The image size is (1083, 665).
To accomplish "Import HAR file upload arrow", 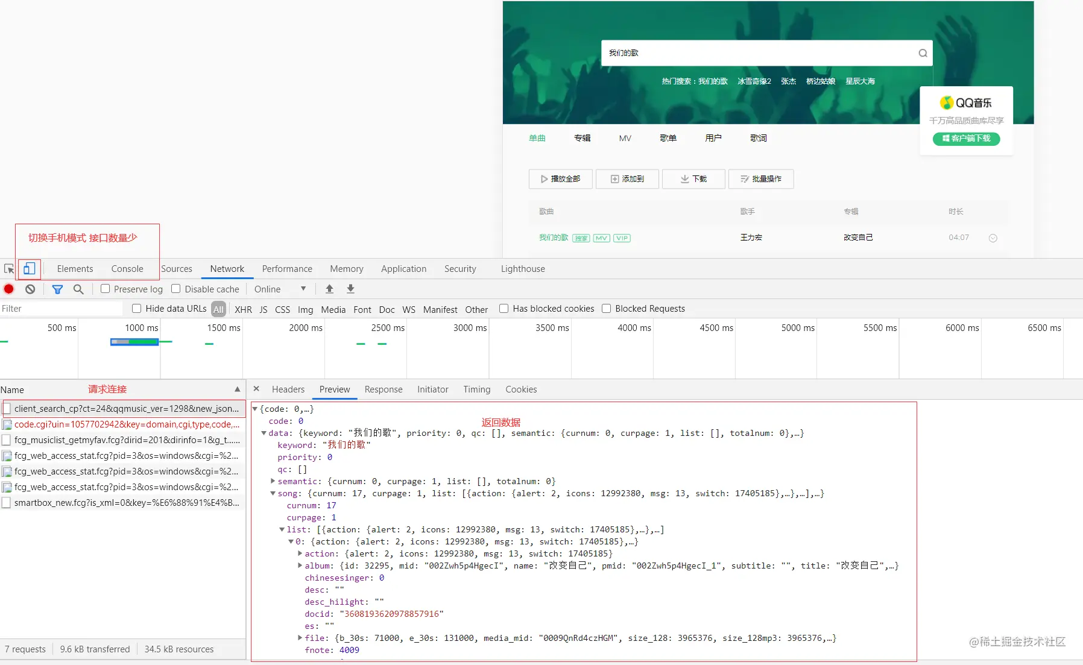I will (329, 289).
